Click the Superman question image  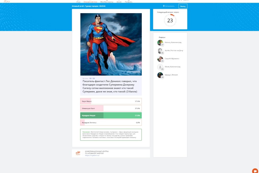point(111,44)
